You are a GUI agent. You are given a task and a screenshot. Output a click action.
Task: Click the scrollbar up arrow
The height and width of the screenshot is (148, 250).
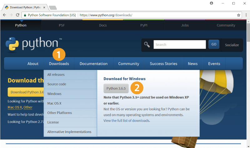tap(248, 21)
